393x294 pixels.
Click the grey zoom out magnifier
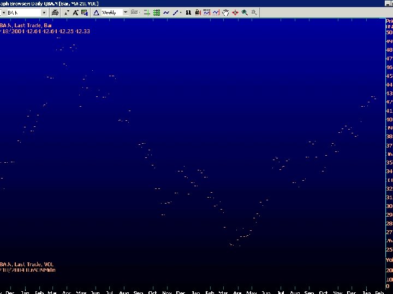tap(254, 13)
